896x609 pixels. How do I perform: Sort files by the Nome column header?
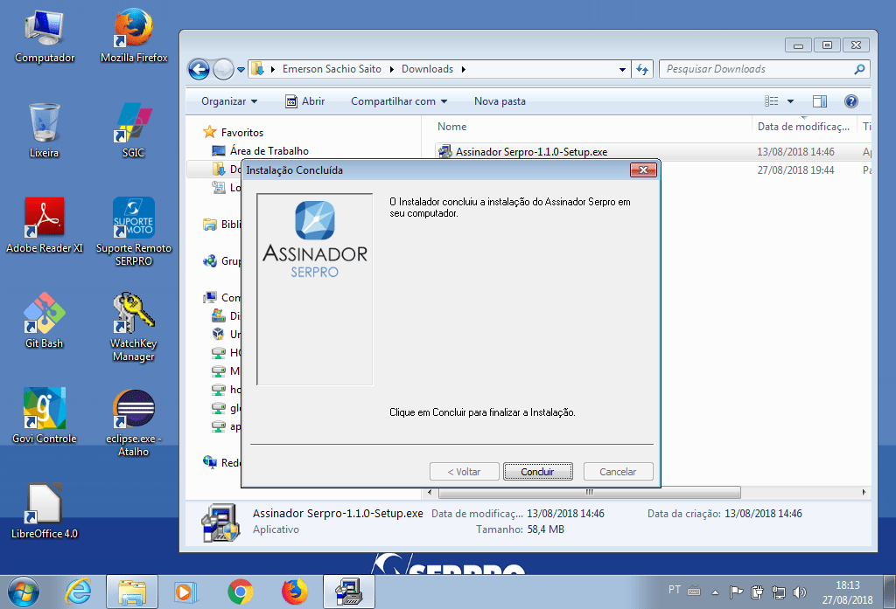pos(451,126)
